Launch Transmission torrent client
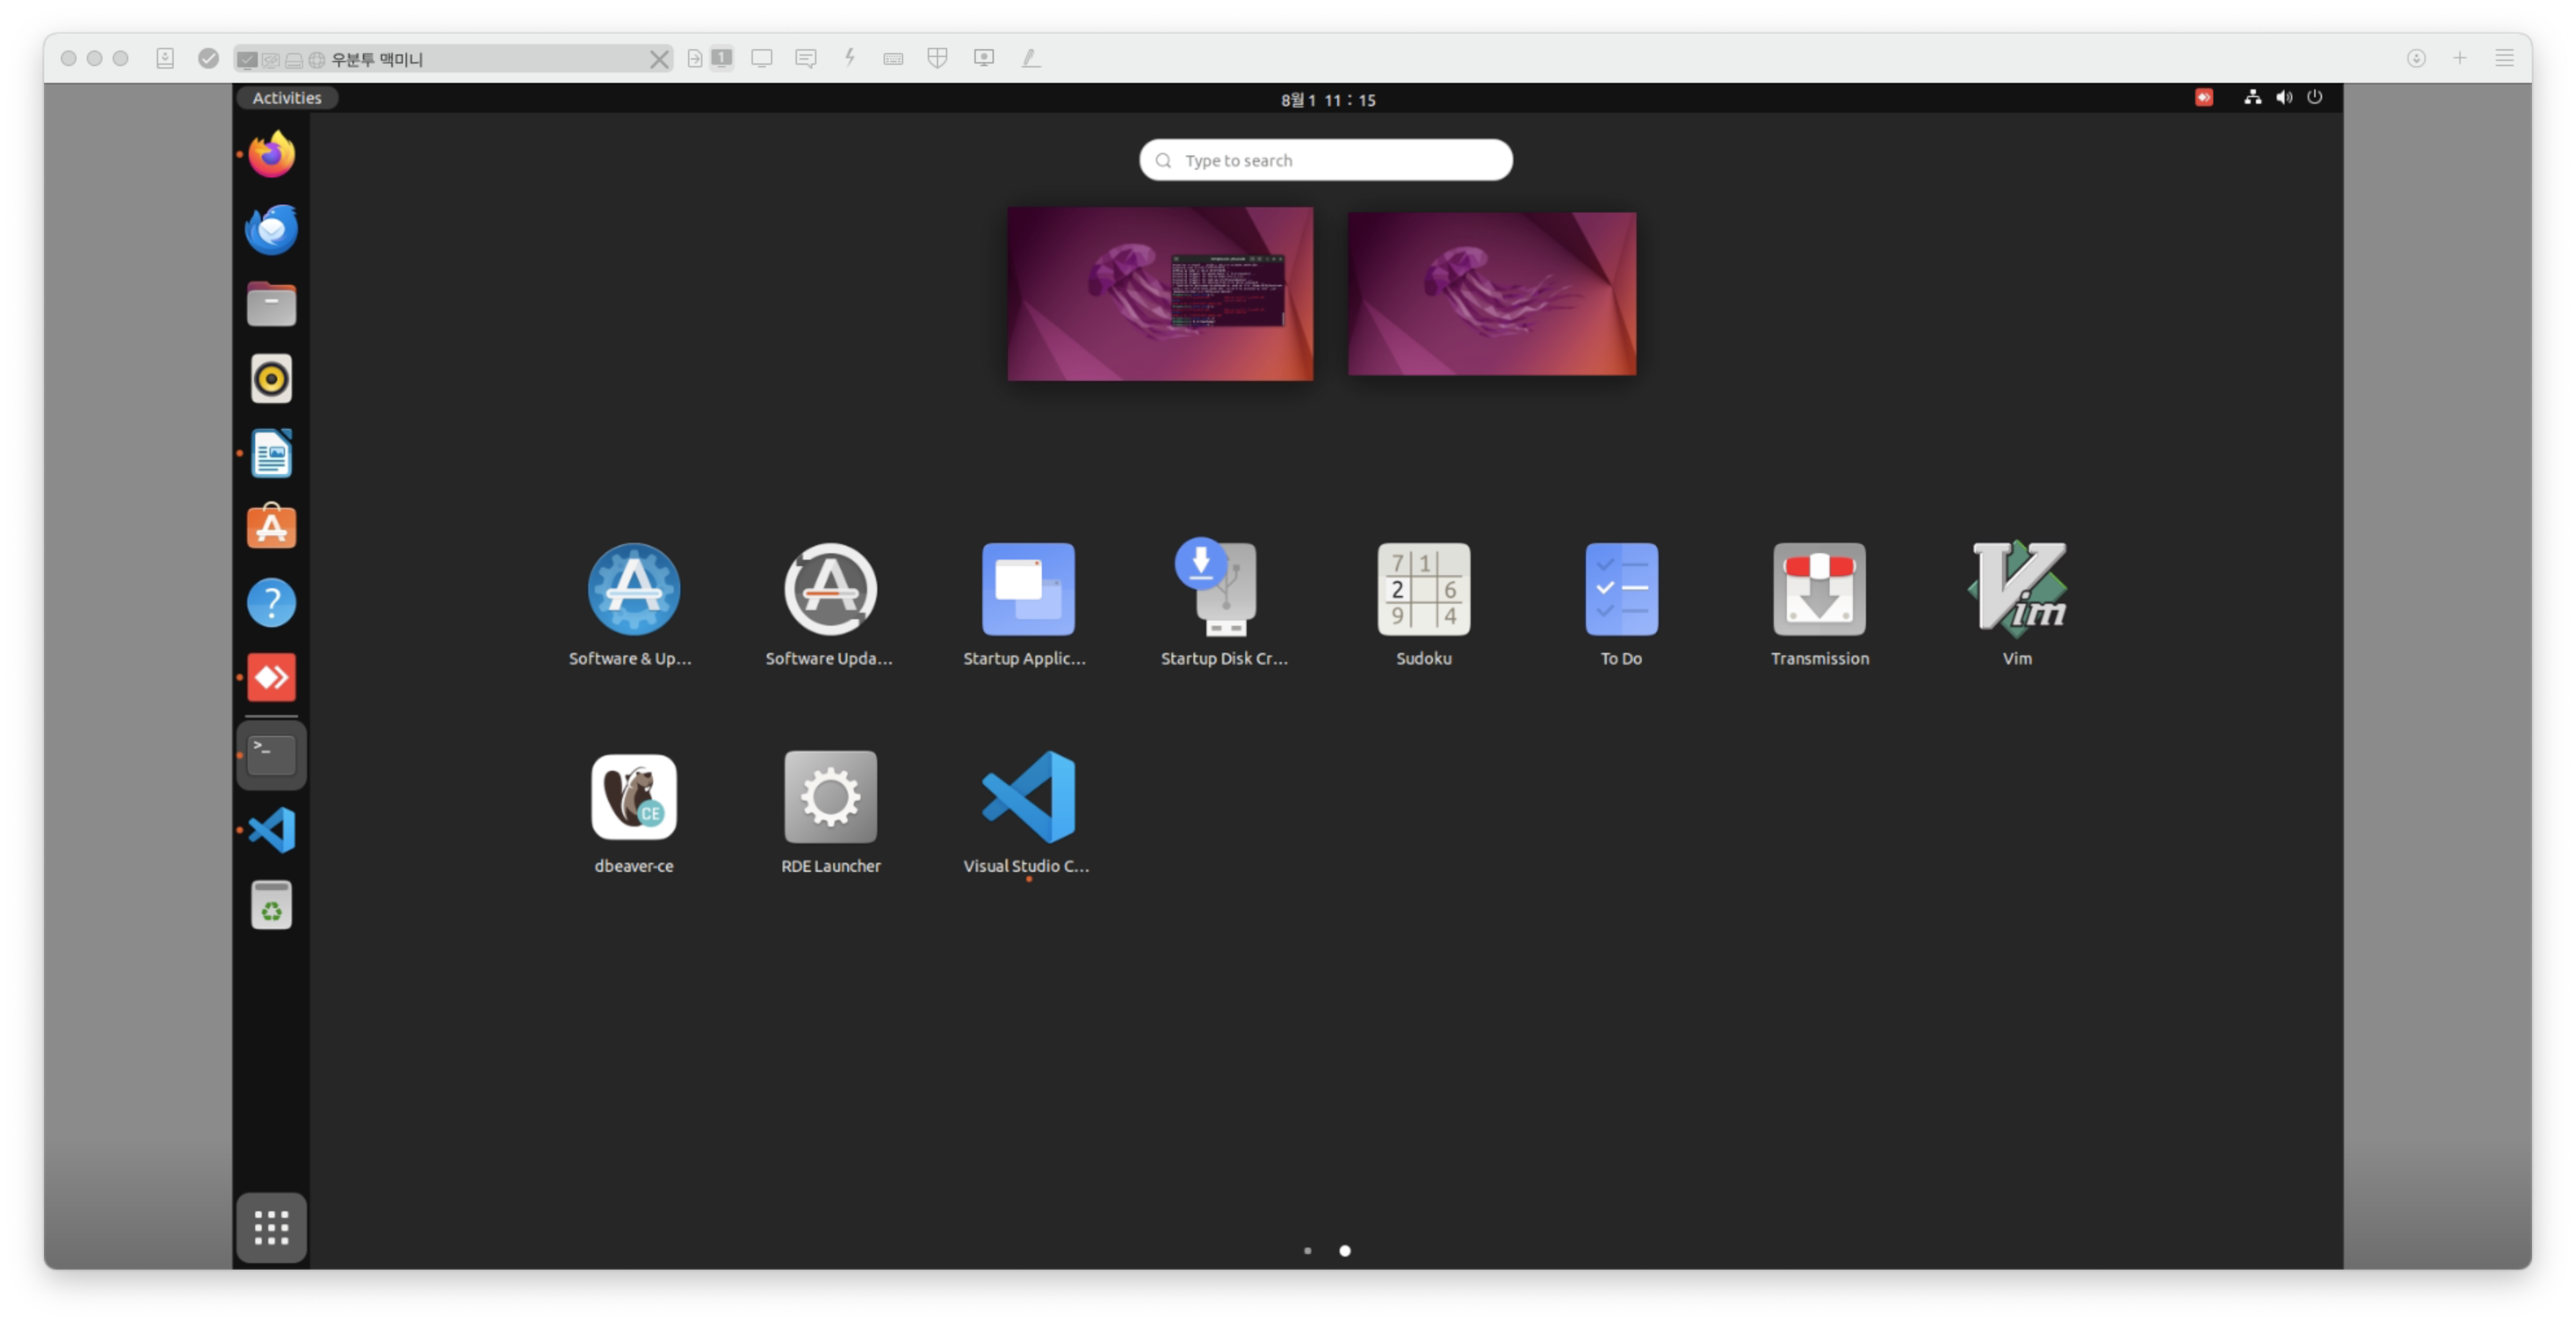This screenshot has width=2576, height=1324. pos(1819,591)
